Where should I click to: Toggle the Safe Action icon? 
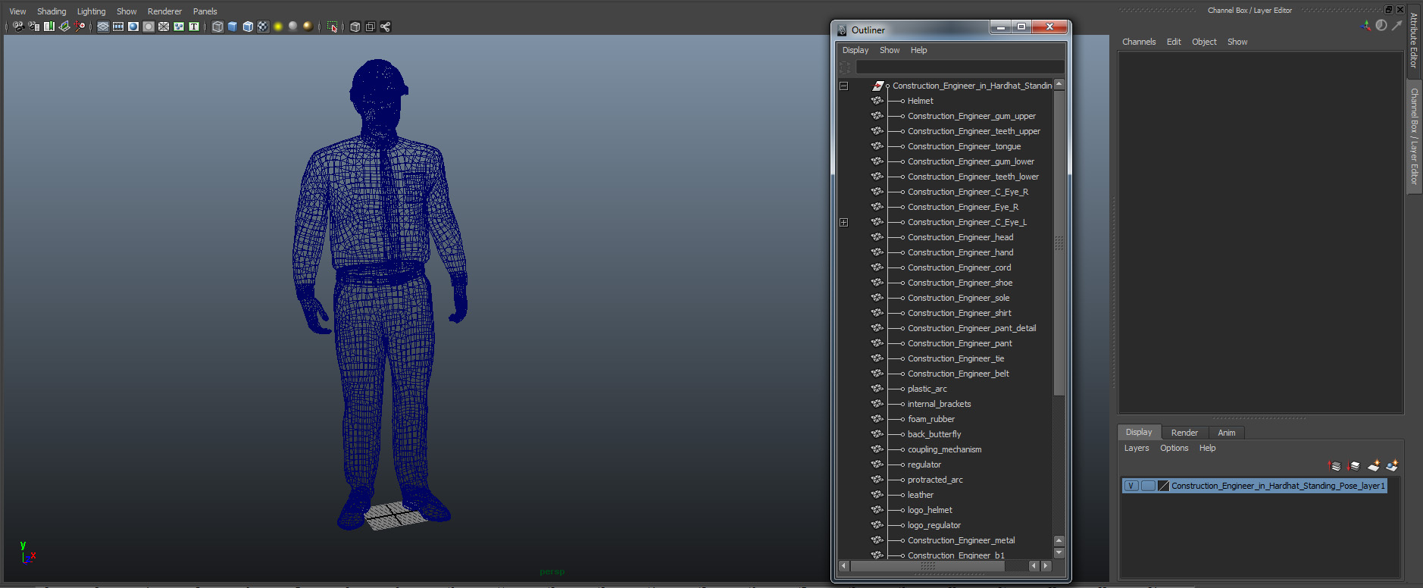(x=179, y=27)
